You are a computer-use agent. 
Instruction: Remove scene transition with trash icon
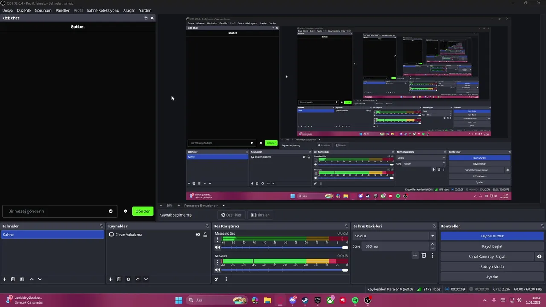click(424, 255)
